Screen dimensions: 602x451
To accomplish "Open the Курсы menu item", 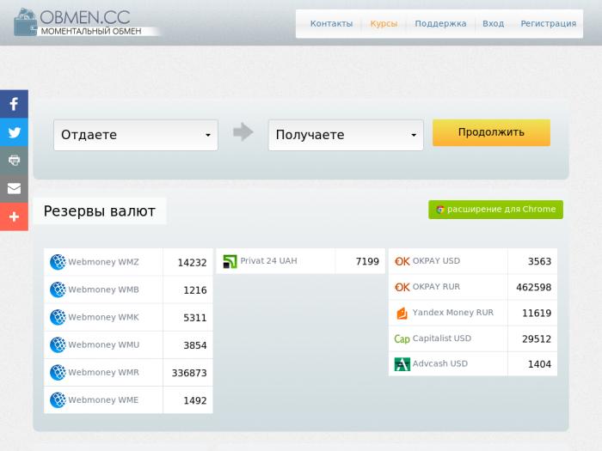I will pos(384,24).
